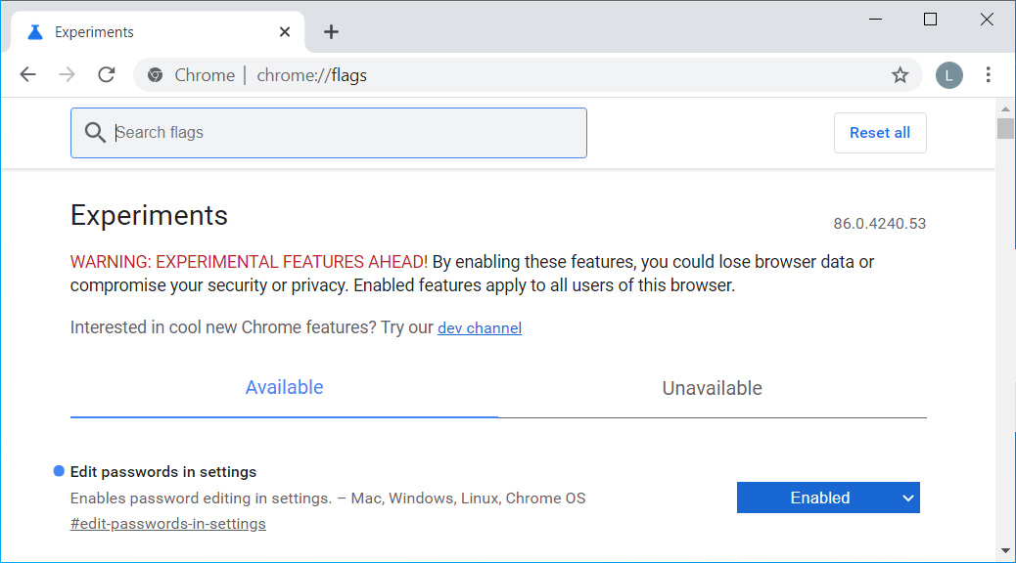
Task: Click the vertical scrollbar thumb
Action: click(x=1005, y=129)
